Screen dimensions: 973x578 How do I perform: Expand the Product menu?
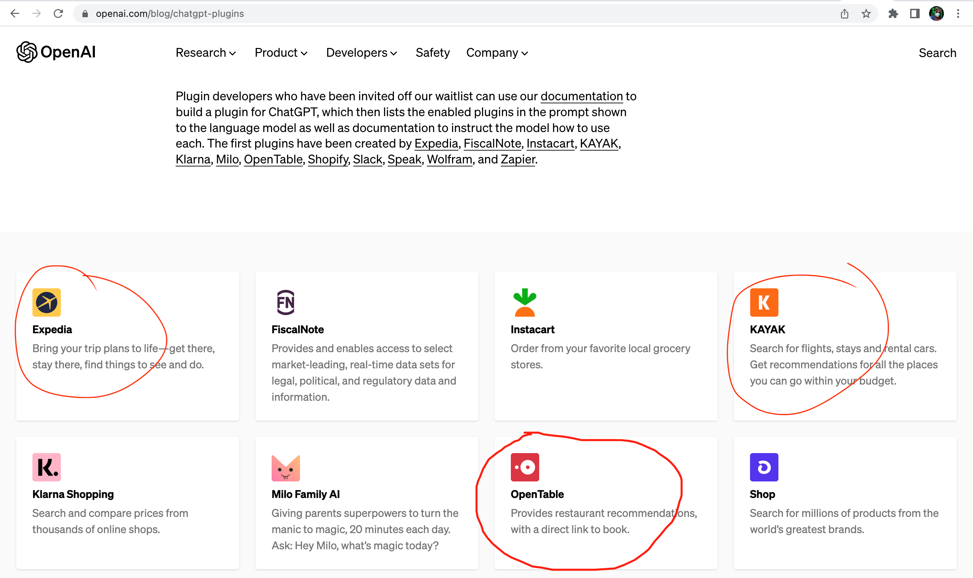click(281, 53)
